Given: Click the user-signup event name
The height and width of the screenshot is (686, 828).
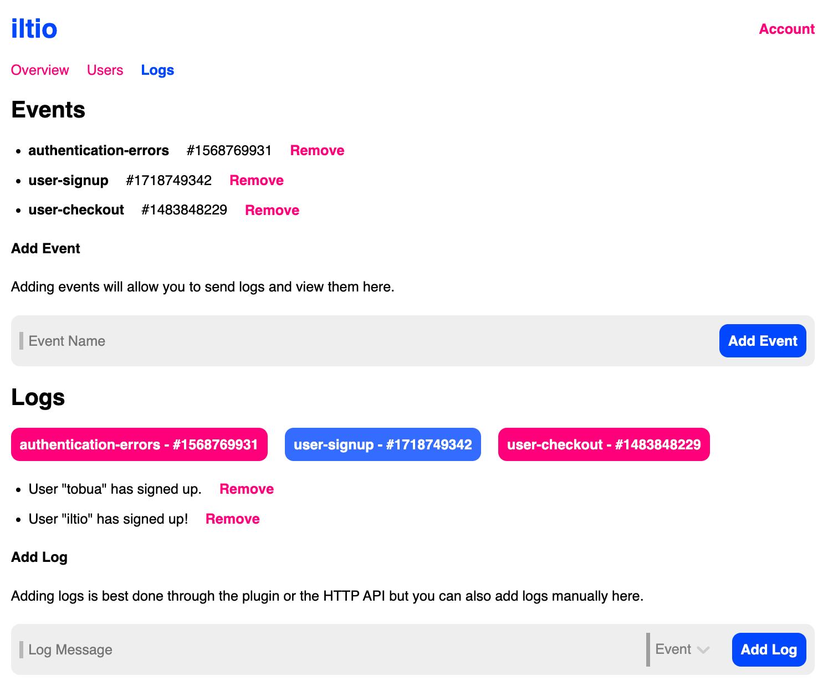Looking at the screenshot, I should 68,180.
